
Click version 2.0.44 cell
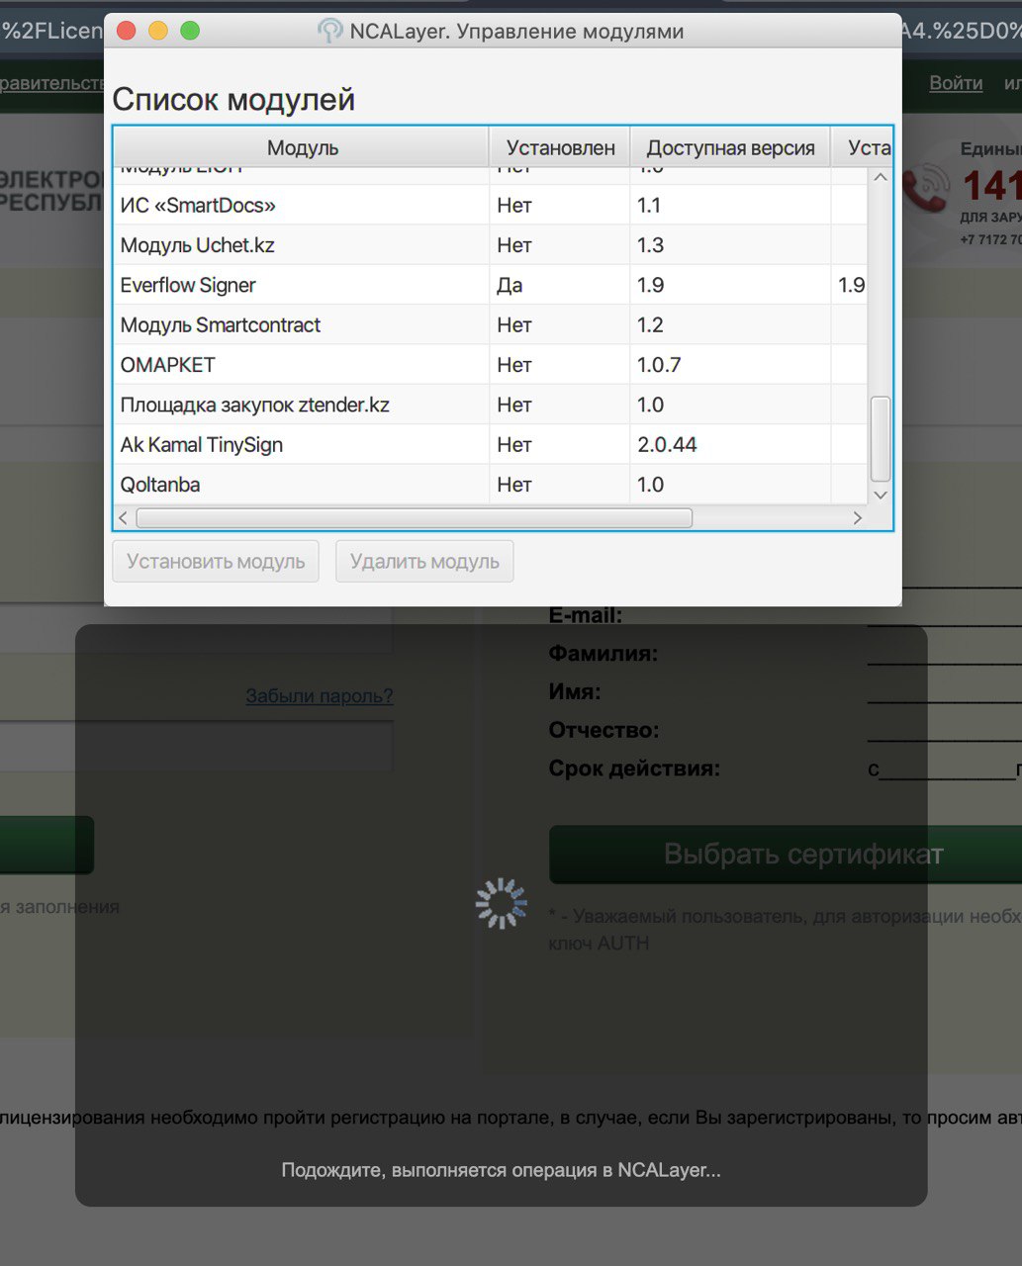click(730, 444)
